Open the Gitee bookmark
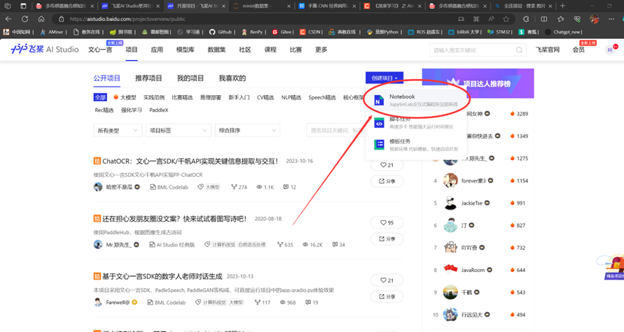 pyautogui.click(x=282, y=31)
